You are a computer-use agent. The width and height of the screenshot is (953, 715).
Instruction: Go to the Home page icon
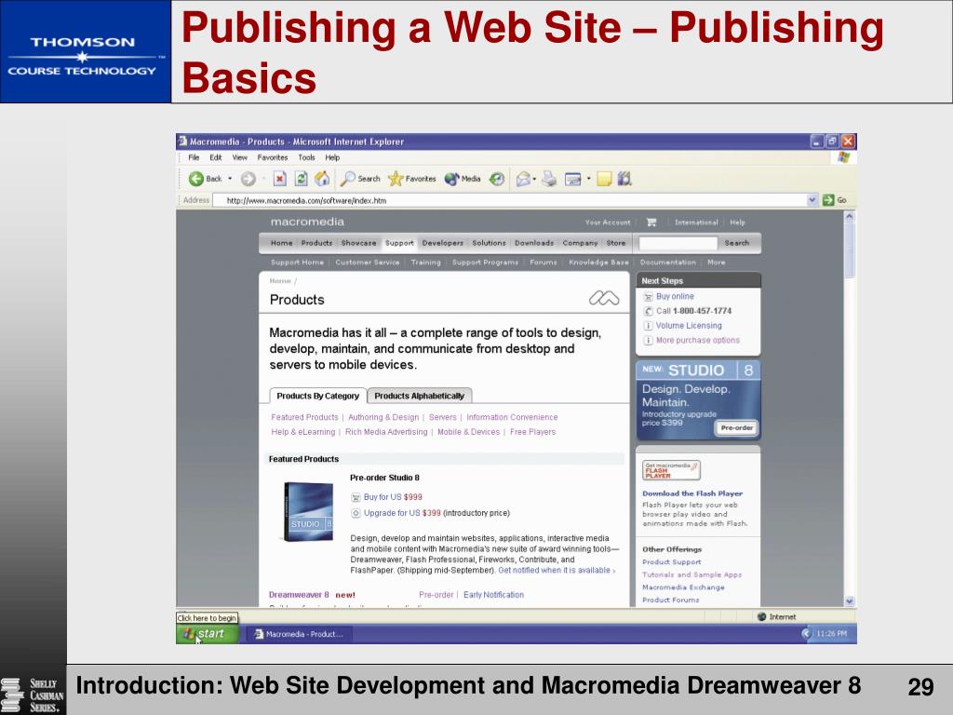point(322,178)
